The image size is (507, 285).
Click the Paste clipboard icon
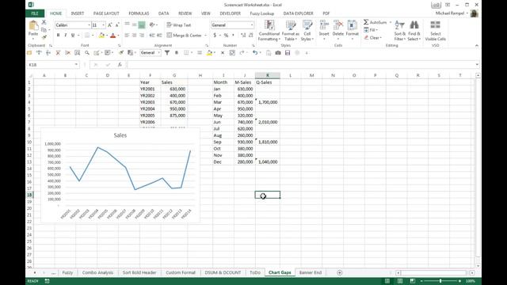[33, 25]
